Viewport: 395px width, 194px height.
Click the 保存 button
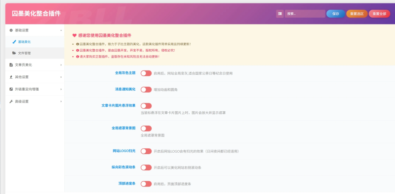point(336,14)
